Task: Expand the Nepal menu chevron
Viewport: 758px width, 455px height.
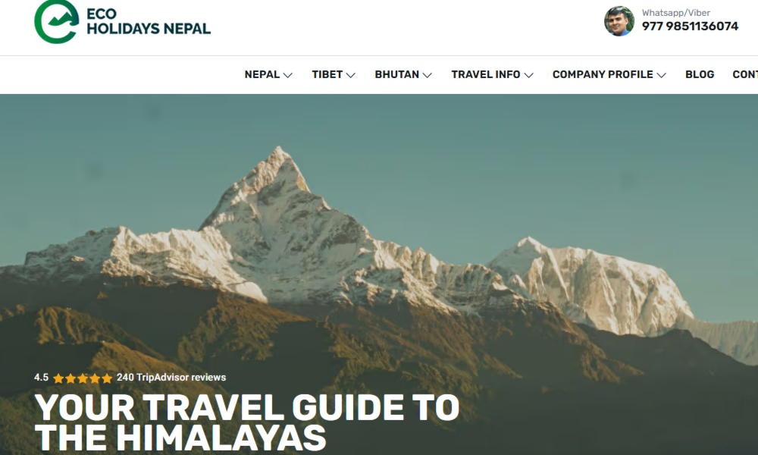Action: point(287,75)
